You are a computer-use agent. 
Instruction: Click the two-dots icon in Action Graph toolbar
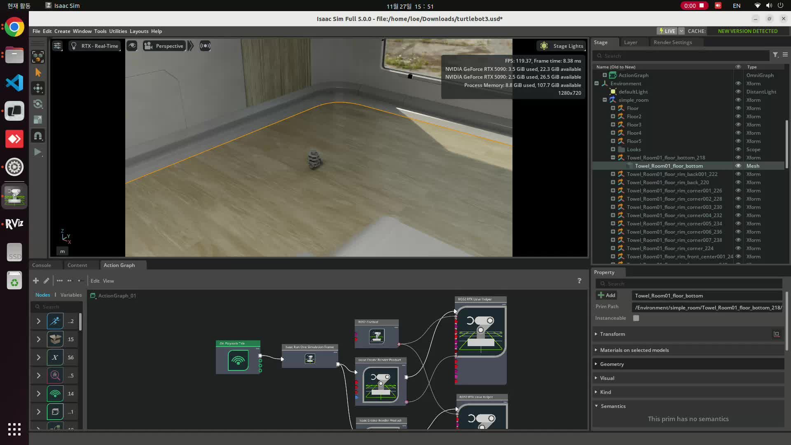[x=70, y=281]
